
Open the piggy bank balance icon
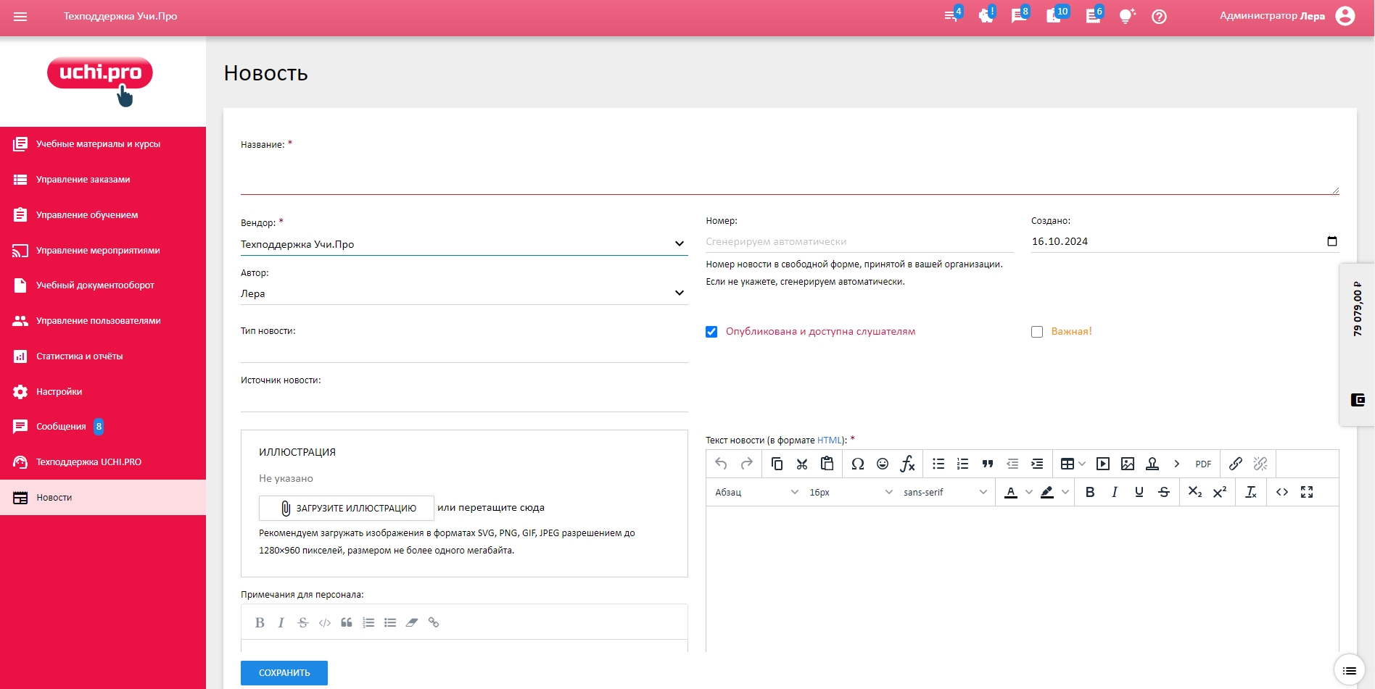pyautogui.click(x=986, y=15)
